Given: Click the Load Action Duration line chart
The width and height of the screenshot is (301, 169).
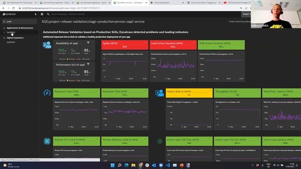Looking at the screenshot, I should pos(173,66).
